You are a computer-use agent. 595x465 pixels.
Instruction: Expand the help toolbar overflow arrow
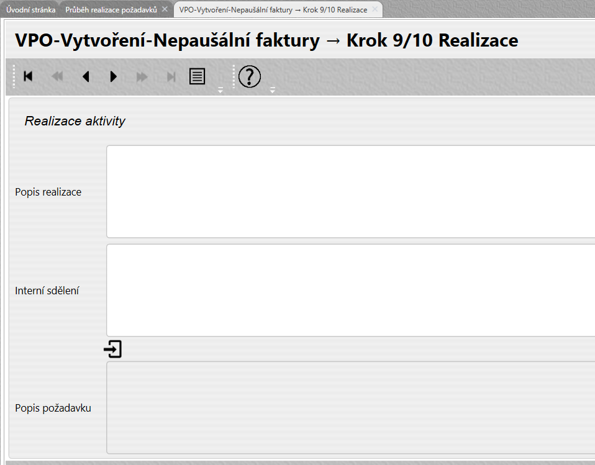point(272,90)
